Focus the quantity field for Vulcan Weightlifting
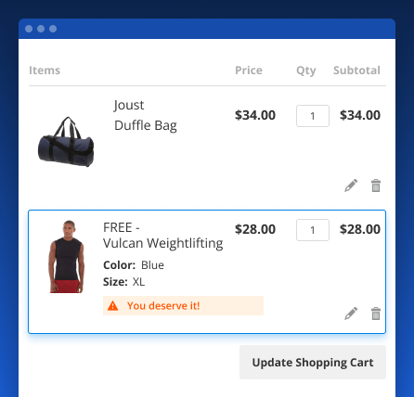Image resolution: width=414 pixels, height=397 pixels. [x=313, y=230]
